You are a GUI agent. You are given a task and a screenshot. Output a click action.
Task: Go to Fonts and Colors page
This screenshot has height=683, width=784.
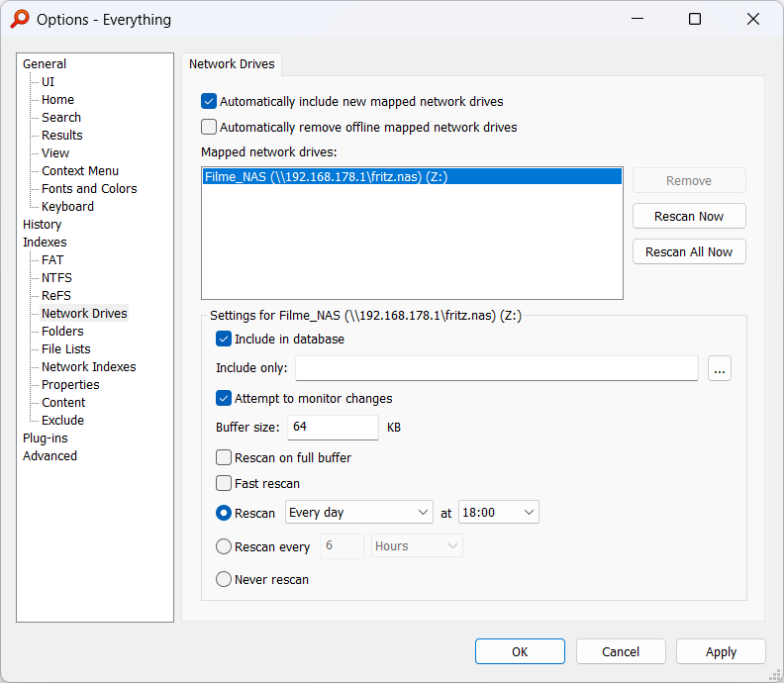click(89, 189)
